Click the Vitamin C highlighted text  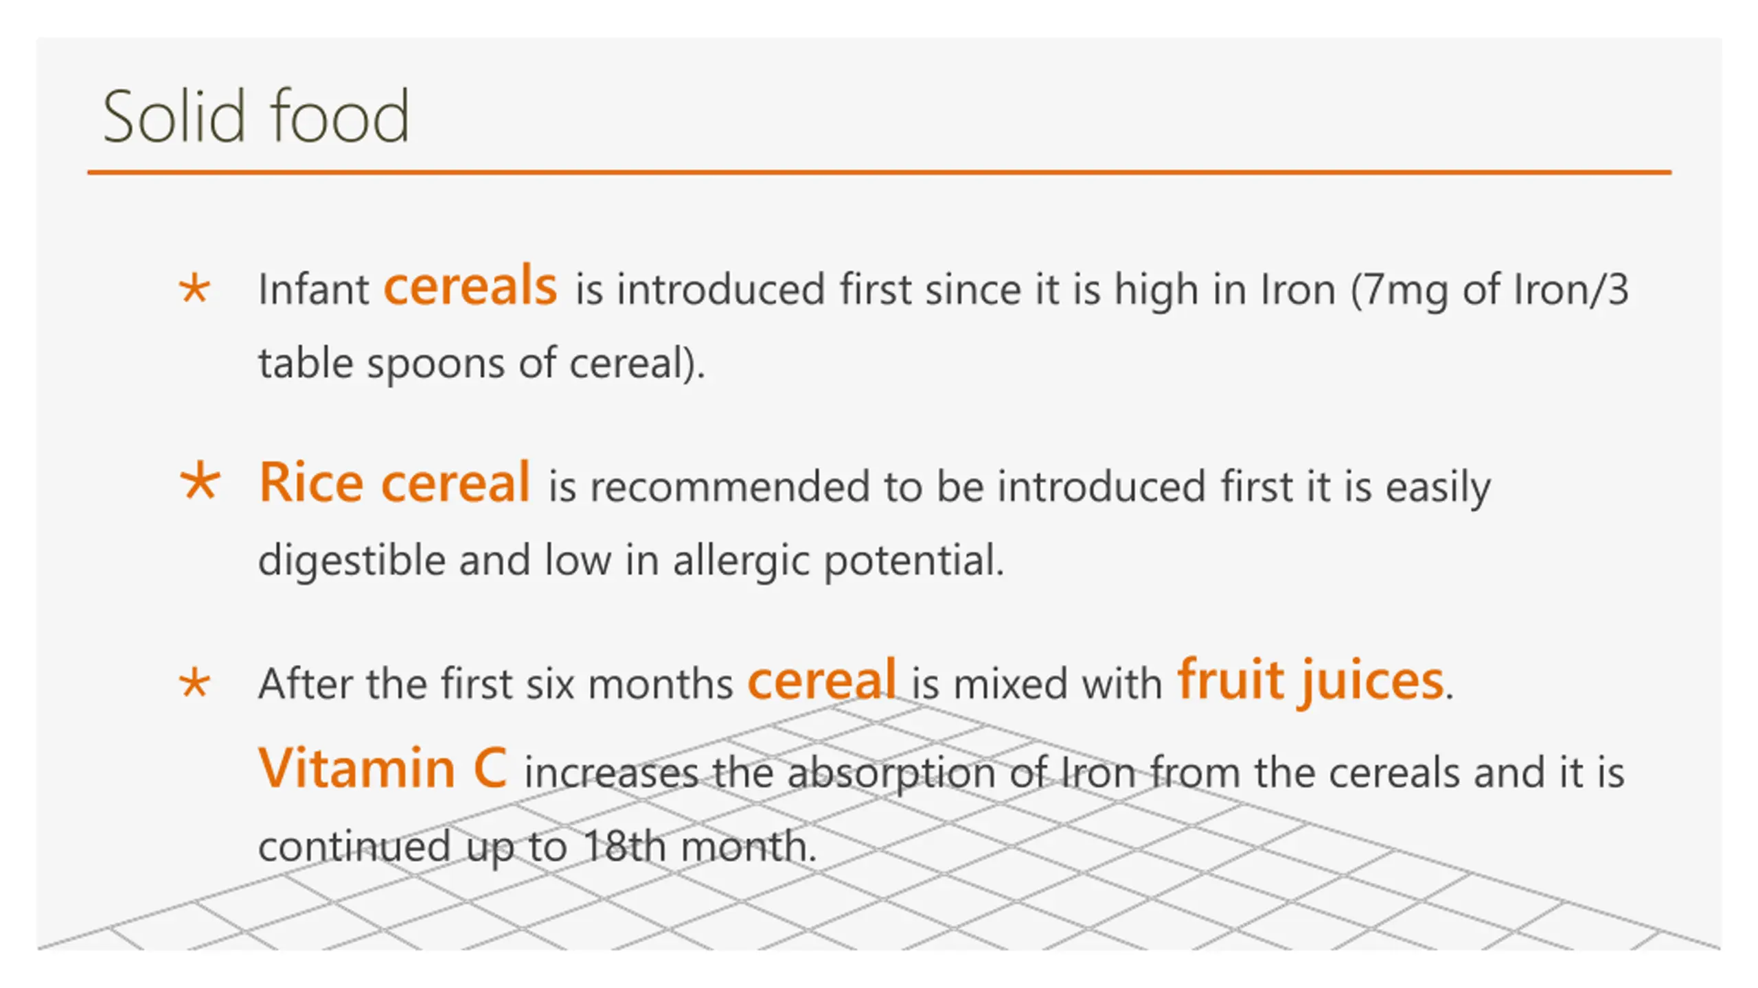click(383, 767)
